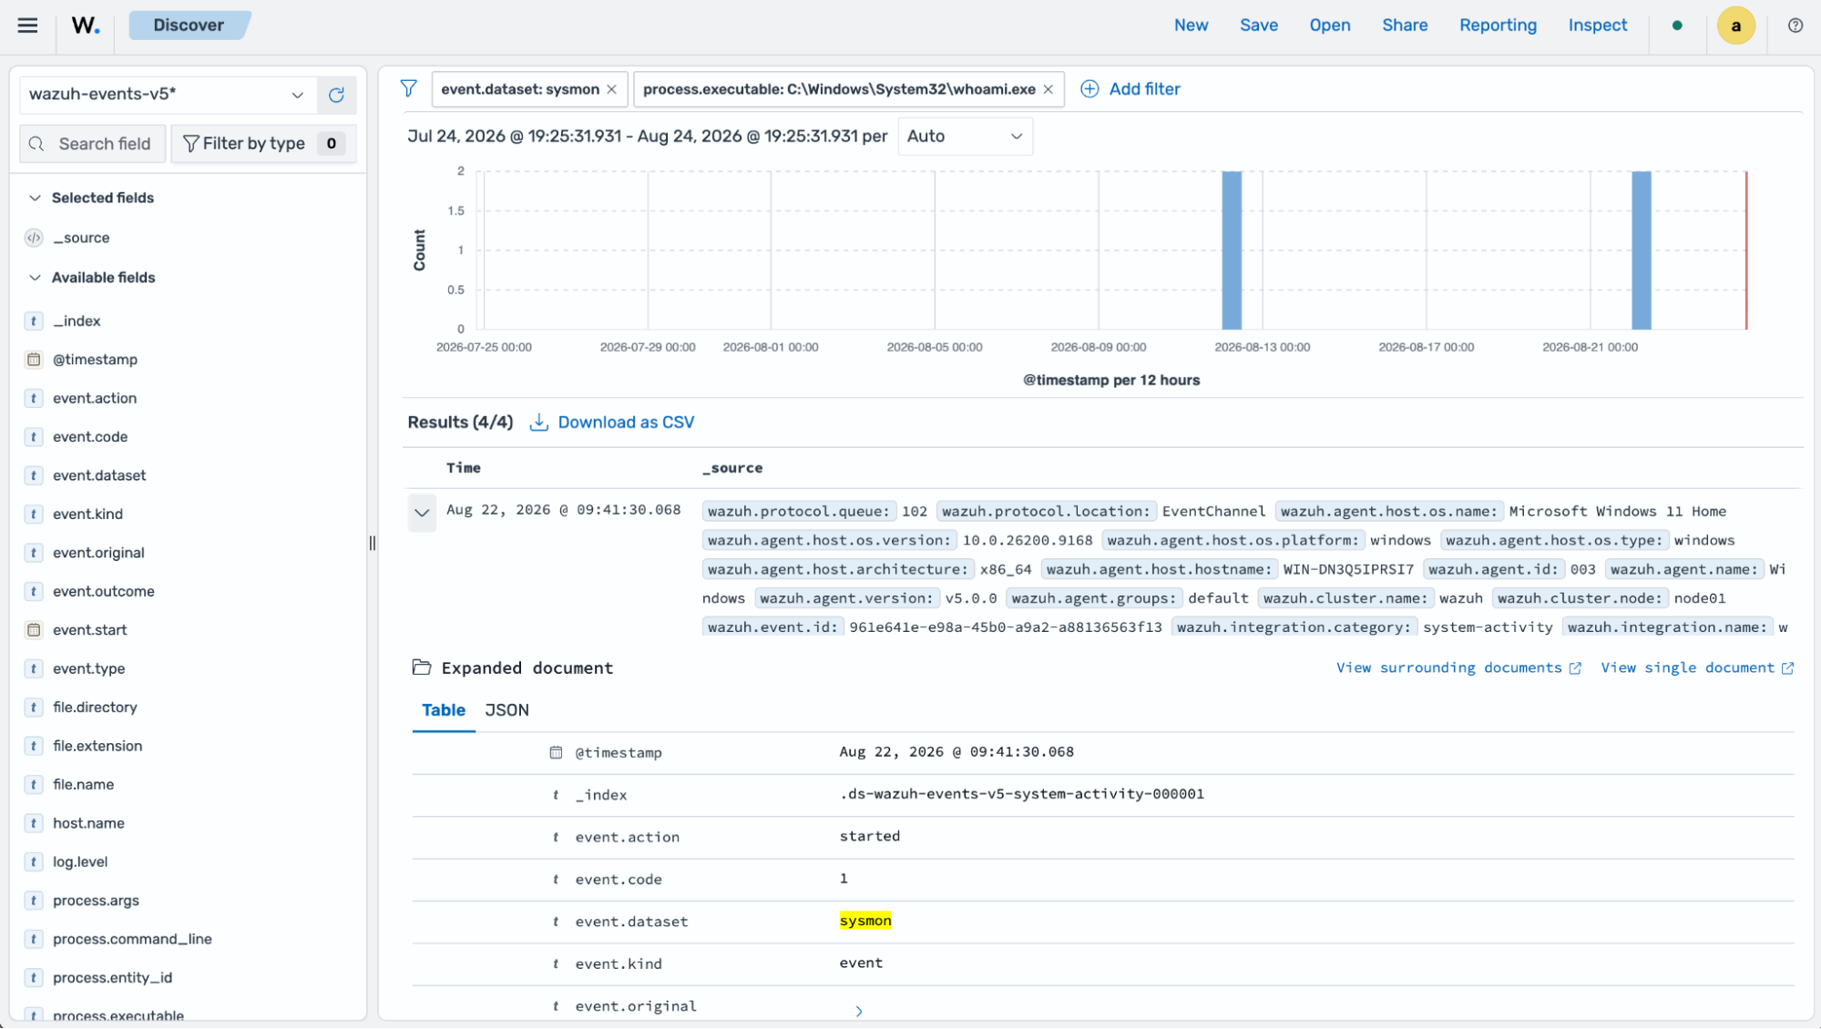Remove the event.dataset: sysmon filter
This screenshot has height=1029, width=1821.
pyautogui.click(x=611, y=89)
